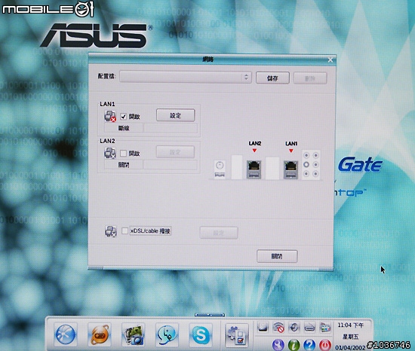Open the USB drive tray icon
The width and height of the screenshot is (415, 351).
pyautogui.click(x=309, y=328)
